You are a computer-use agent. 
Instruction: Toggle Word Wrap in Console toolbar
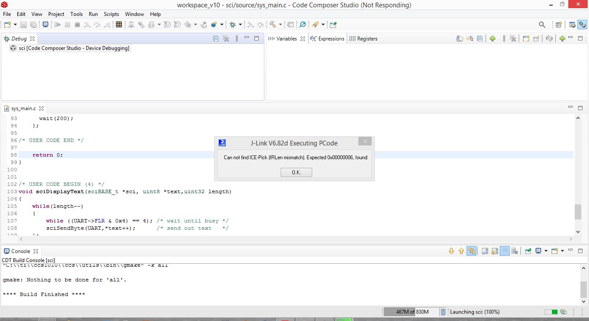504,251
